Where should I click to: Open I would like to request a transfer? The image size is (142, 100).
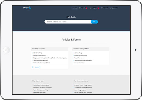pyautogui.click(x=41, y=85)
